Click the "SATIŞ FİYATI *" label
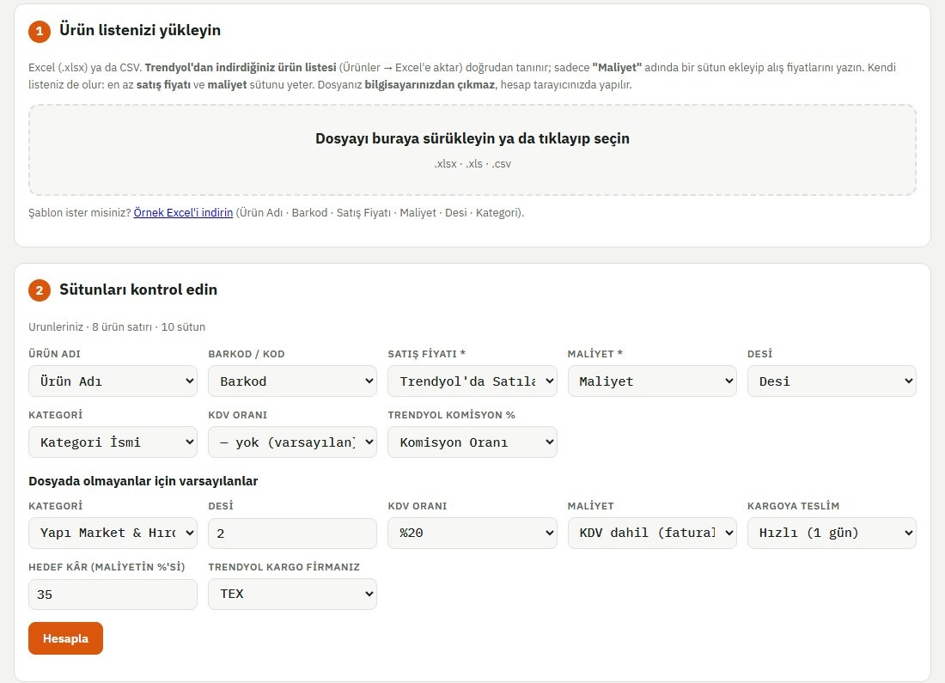Viewport: 945px width, 683px height. pyautogui.click(x=427, y=354)
